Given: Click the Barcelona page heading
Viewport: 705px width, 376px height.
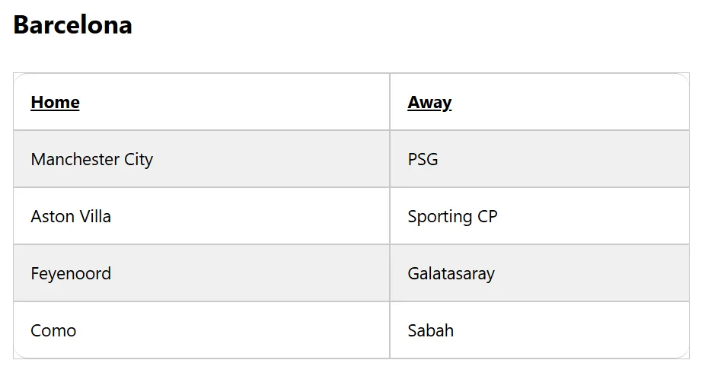Looking at the screenshot, I should click(x=73, y=24).
